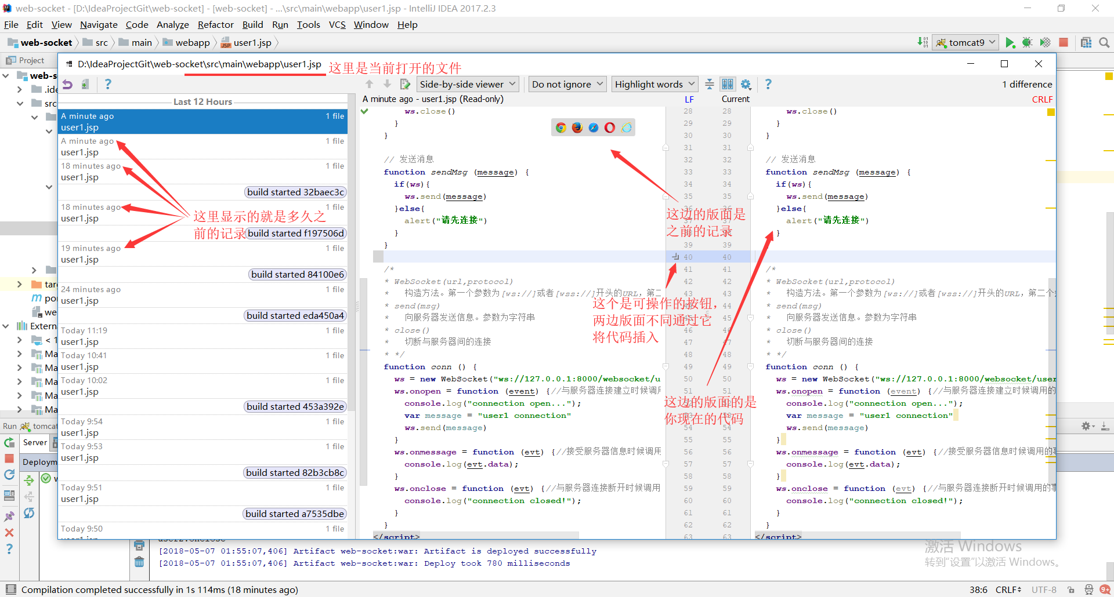Open diff viewer help question mark
Screen dimensions: 1114x597
click(768, 85)
